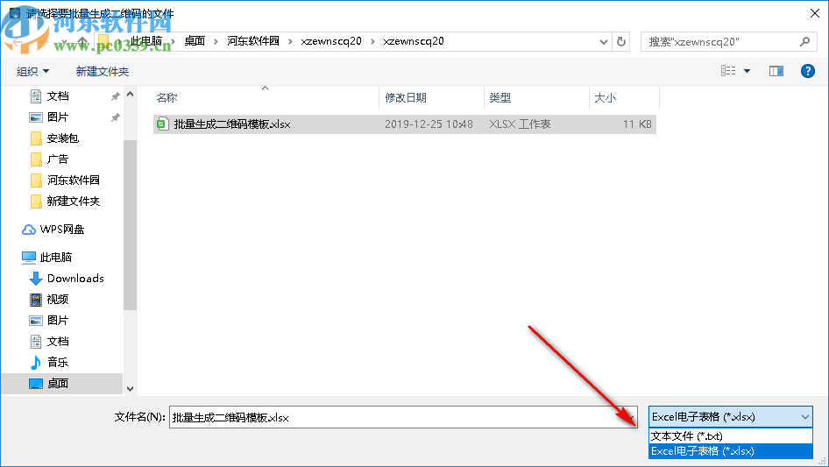
Task: Click sidebar scrollbar up arrow
Action: [130, 95]
